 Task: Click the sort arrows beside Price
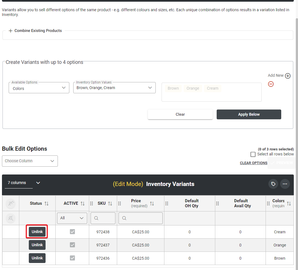pos(152,204)
